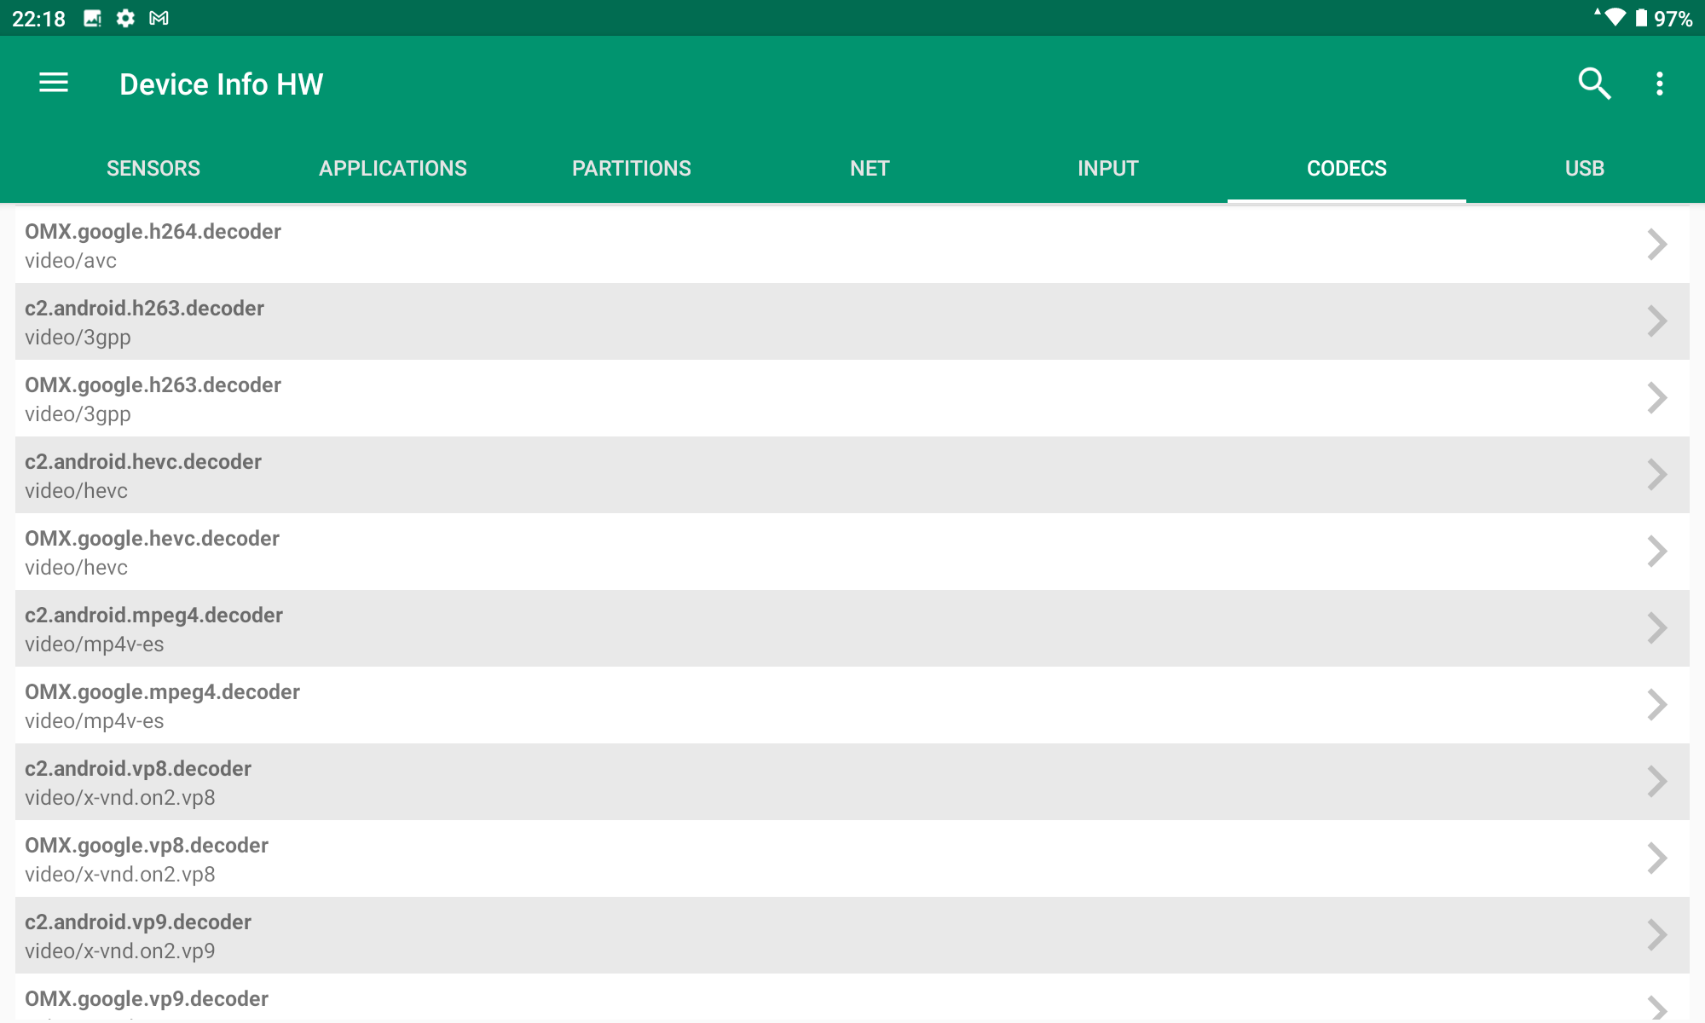The image size is (1705, 1023).
Task: Tap the battery status icon
Action: tap(1641, 18)
